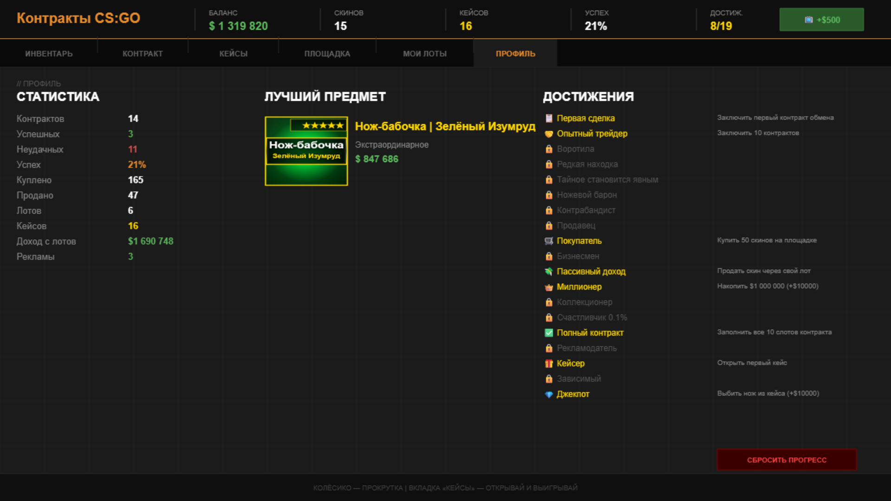
Task: Click the Неудачных value 11
Action: pyautogui.click(x=132, y=149)
